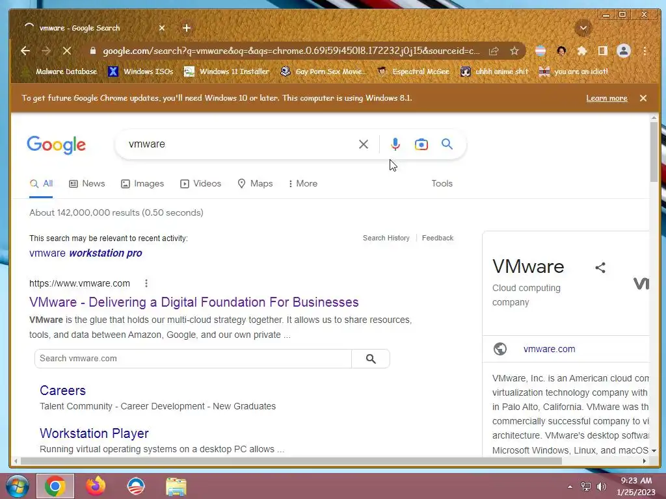Clear the search query with X

[x=363, y=144]
